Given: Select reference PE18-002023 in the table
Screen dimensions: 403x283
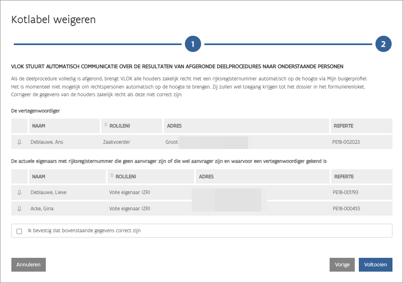Looking at the screenshot, I should tap(347, 142).
